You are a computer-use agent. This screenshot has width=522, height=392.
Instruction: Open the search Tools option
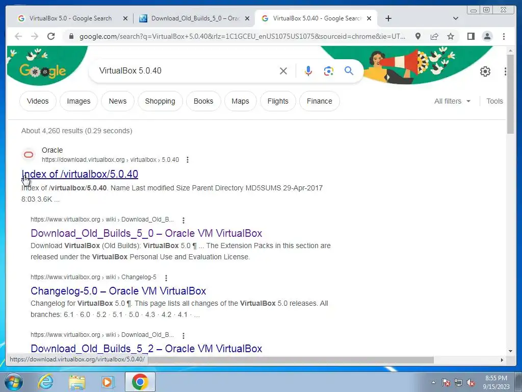pos(494,101)
